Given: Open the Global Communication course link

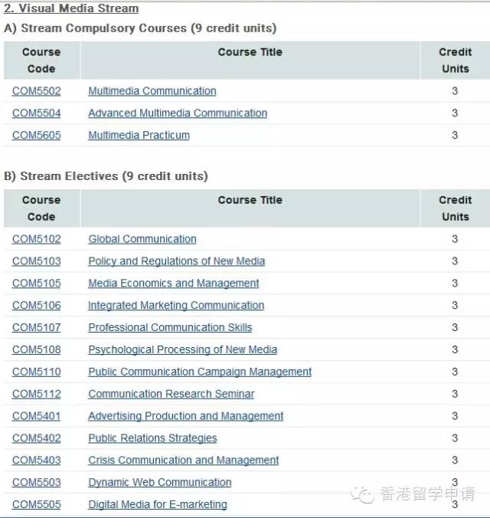Looking at the screenshot, I should point(142,239).
